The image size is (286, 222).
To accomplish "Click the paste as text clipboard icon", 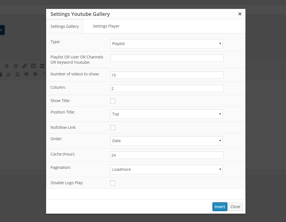I will click(x=1, y=74).
